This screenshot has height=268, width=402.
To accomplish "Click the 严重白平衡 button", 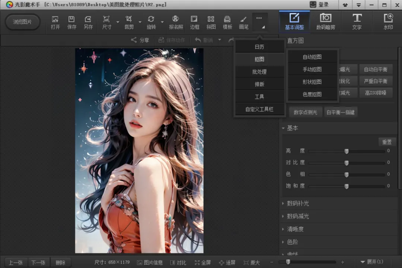I will pyautogui.click(x=376, y=81).
